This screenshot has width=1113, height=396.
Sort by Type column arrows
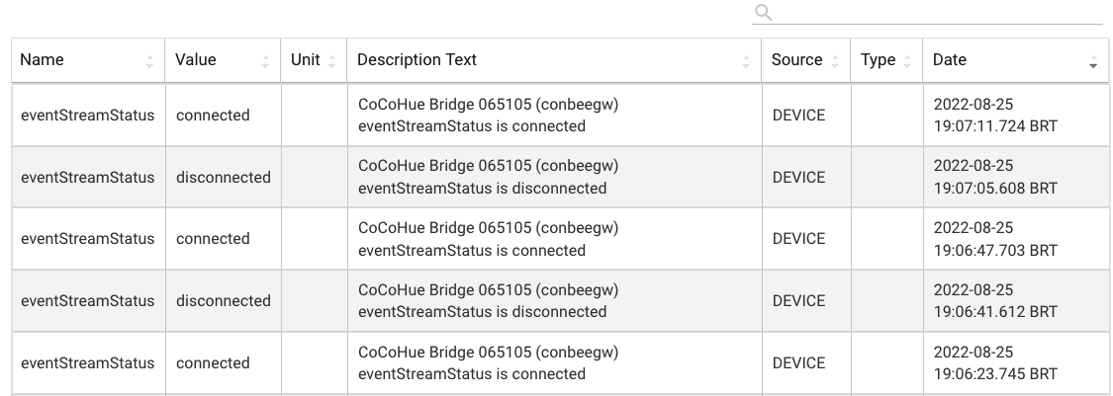click(x=907, y=61)
